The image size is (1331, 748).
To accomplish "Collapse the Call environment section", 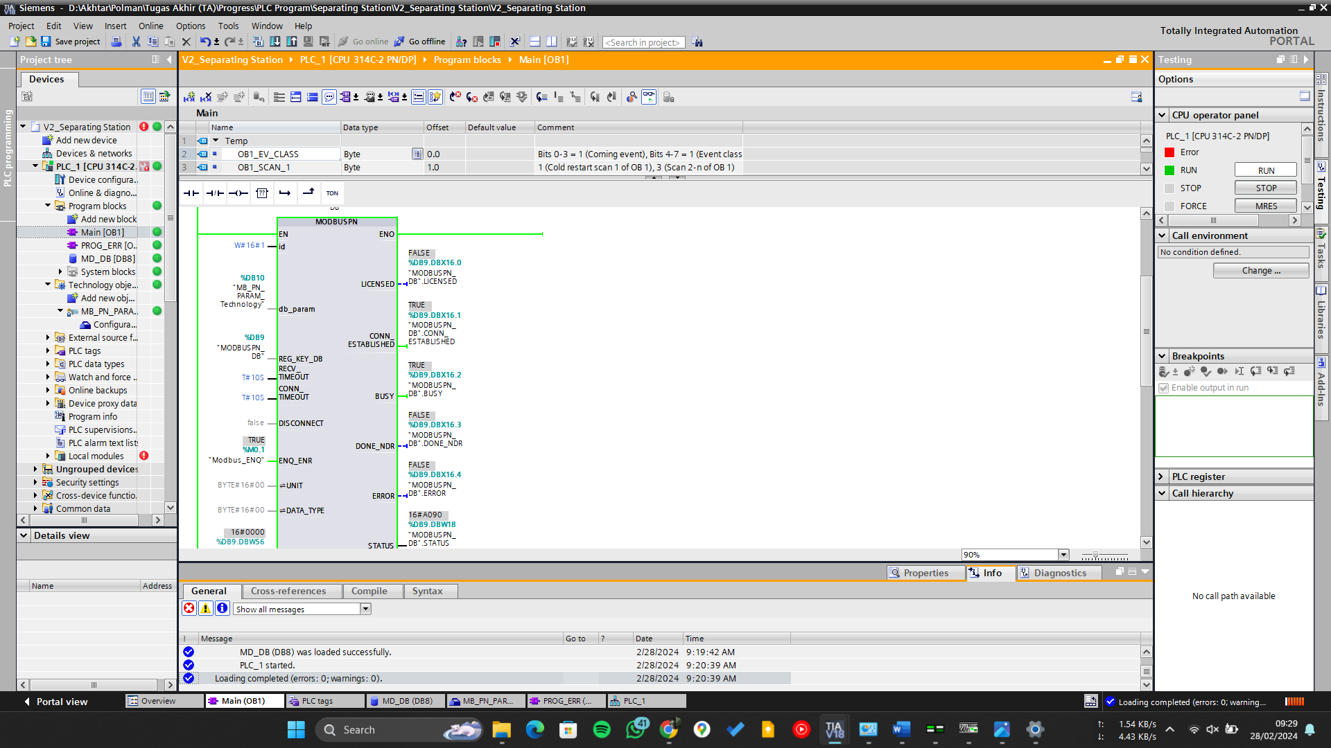I will [x=1163, y=235].
